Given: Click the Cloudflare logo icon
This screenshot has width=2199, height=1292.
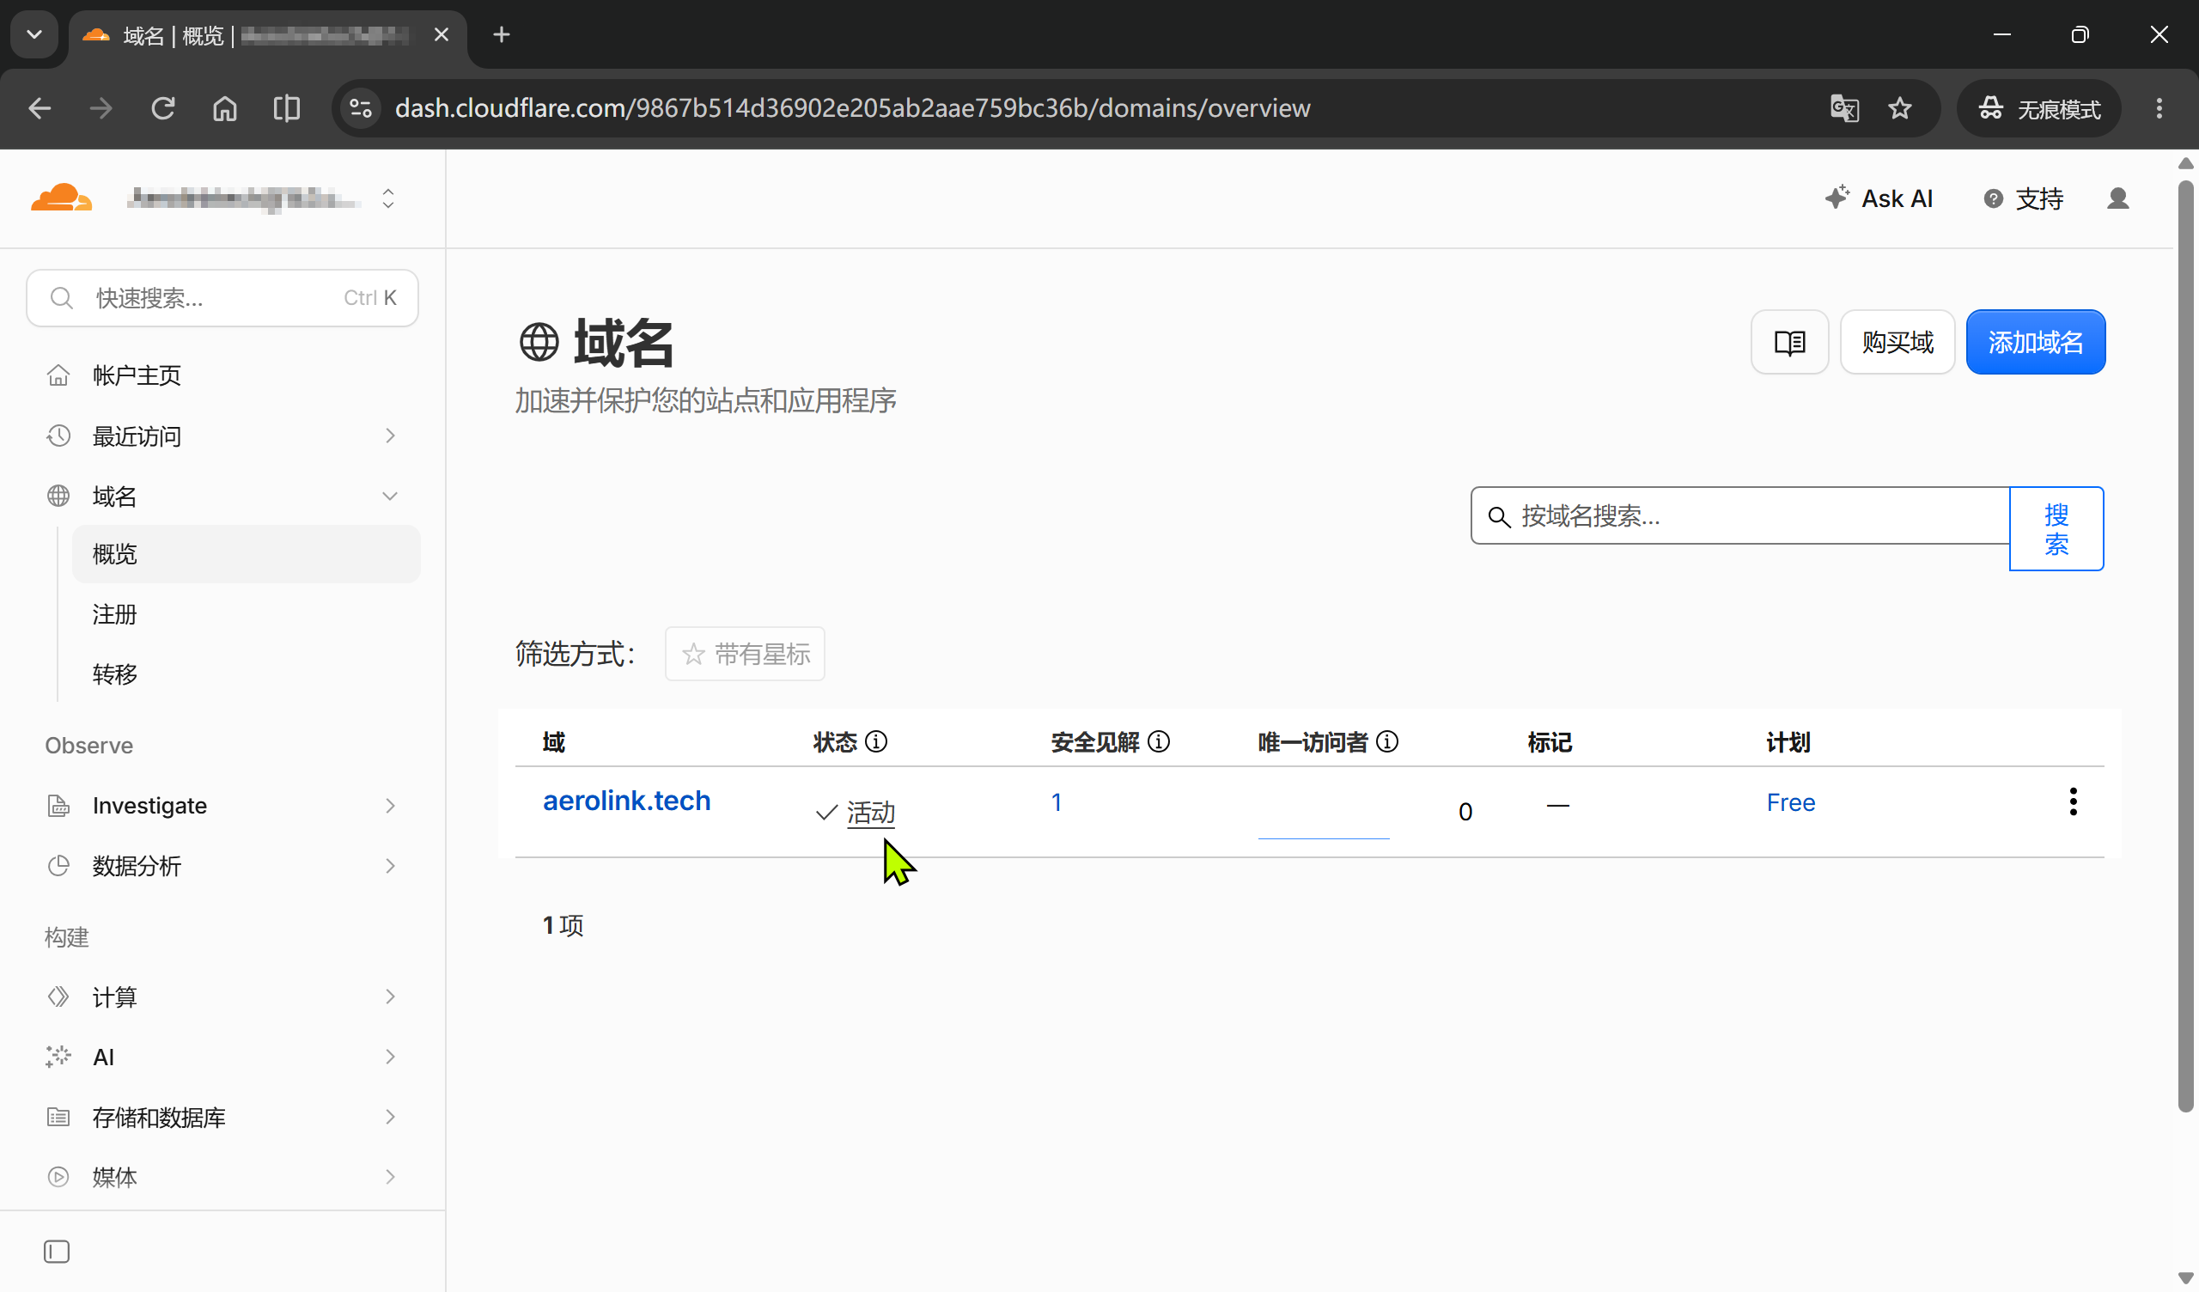Looking at the screenshot, I should coord(61,198).
